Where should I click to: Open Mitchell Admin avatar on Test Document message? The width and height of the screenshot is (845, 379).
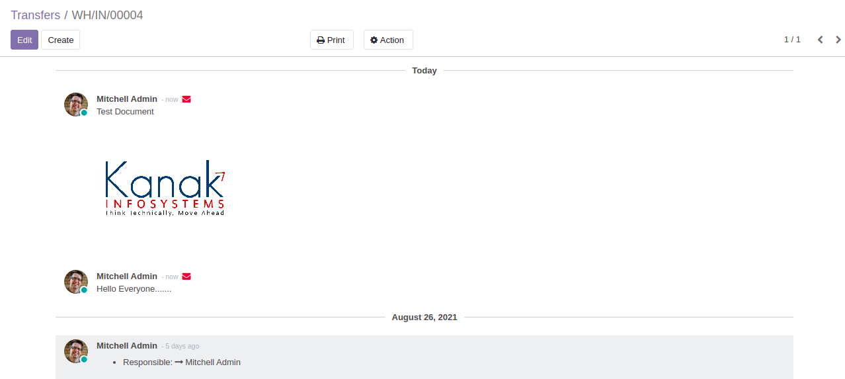pyautogui.click(x=76, y=105)
